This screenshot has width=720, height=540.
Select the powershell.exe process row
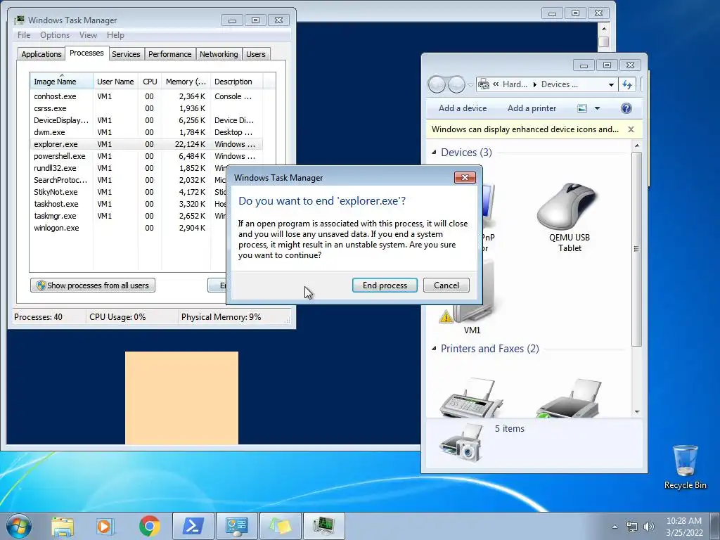pos(146,156)
